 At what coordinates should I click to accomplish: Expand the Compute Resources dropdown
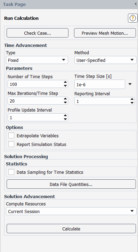(71, 211)
